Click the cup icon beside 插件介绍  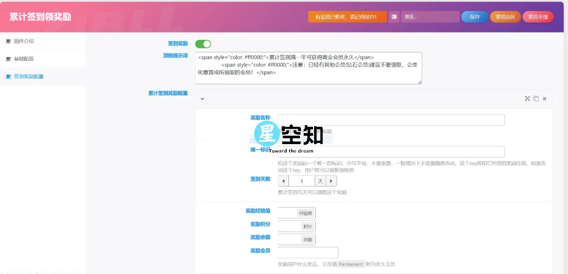pos(8,41)
